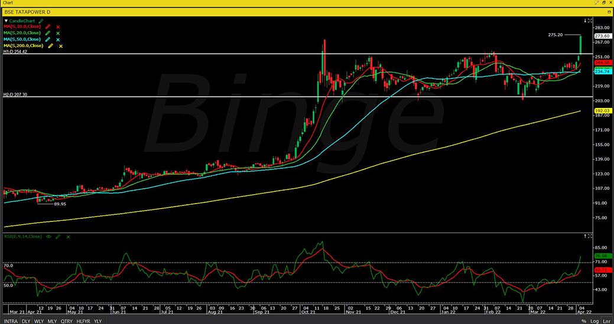Select the H1-D:254.42 horizontal line label
Screen dimensions: 614x324
click(x=15, y=51)
